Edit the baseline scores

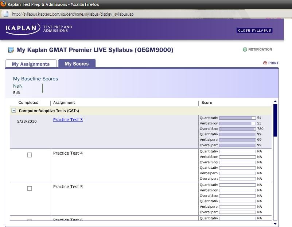pyautogui.click(x=16, y=93)
